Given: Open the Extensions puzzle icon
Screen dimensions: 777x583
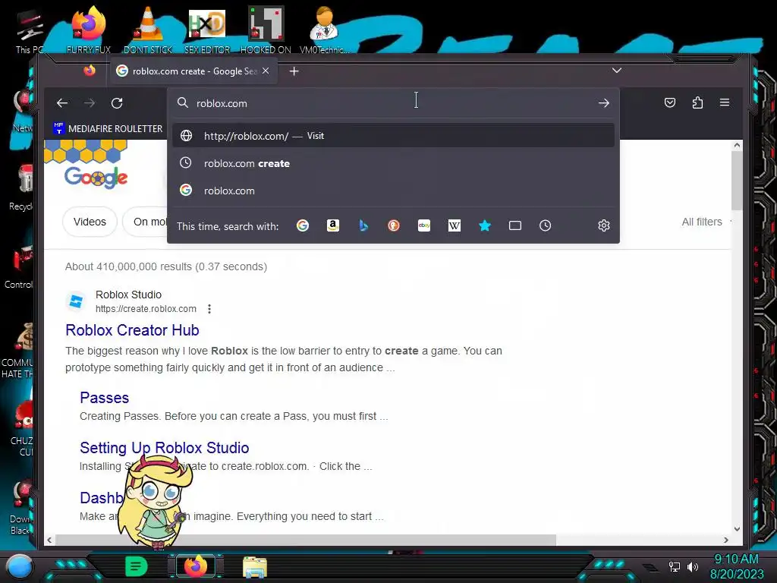Looking at the screenshot, I should click(697, 102).
